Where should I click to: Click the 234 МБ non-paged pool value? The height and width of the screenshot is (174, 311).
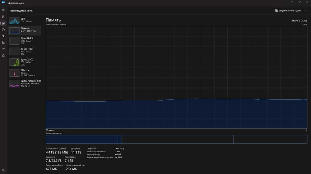(x=72, y=169)
